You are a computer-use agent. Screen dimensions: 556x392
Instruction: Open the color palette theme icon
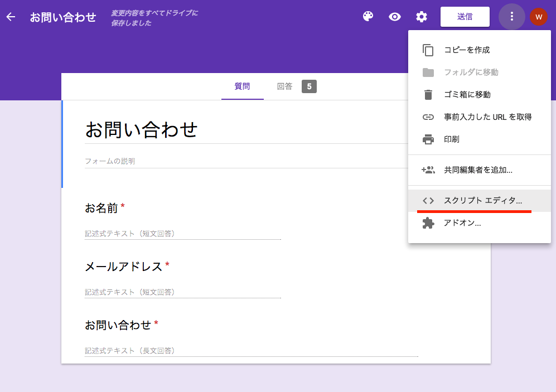[x=368, y=16]
